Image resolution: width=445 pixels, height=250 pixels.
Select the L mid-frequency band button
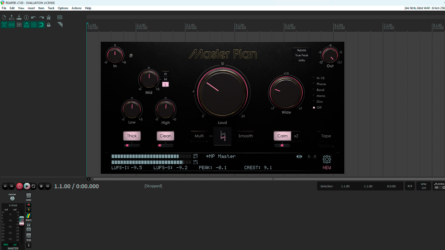tap(165, 84)
